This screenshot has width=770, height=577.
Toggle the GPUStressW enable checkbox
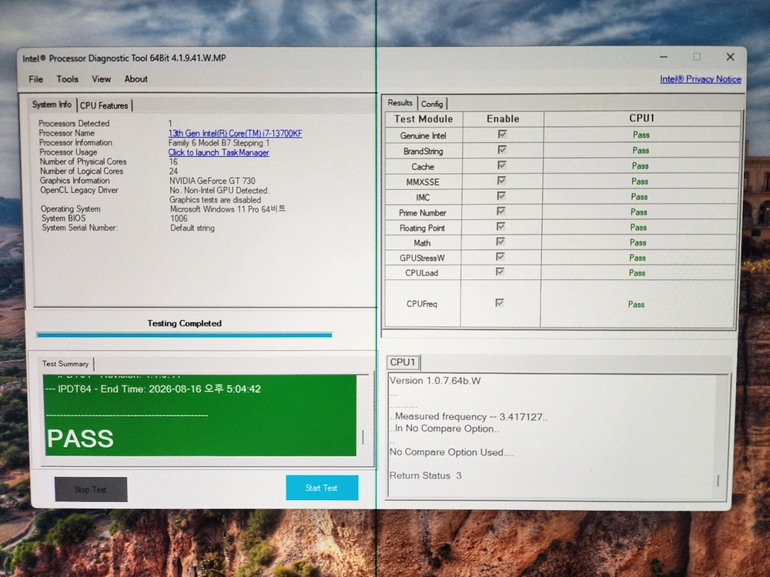500,257
